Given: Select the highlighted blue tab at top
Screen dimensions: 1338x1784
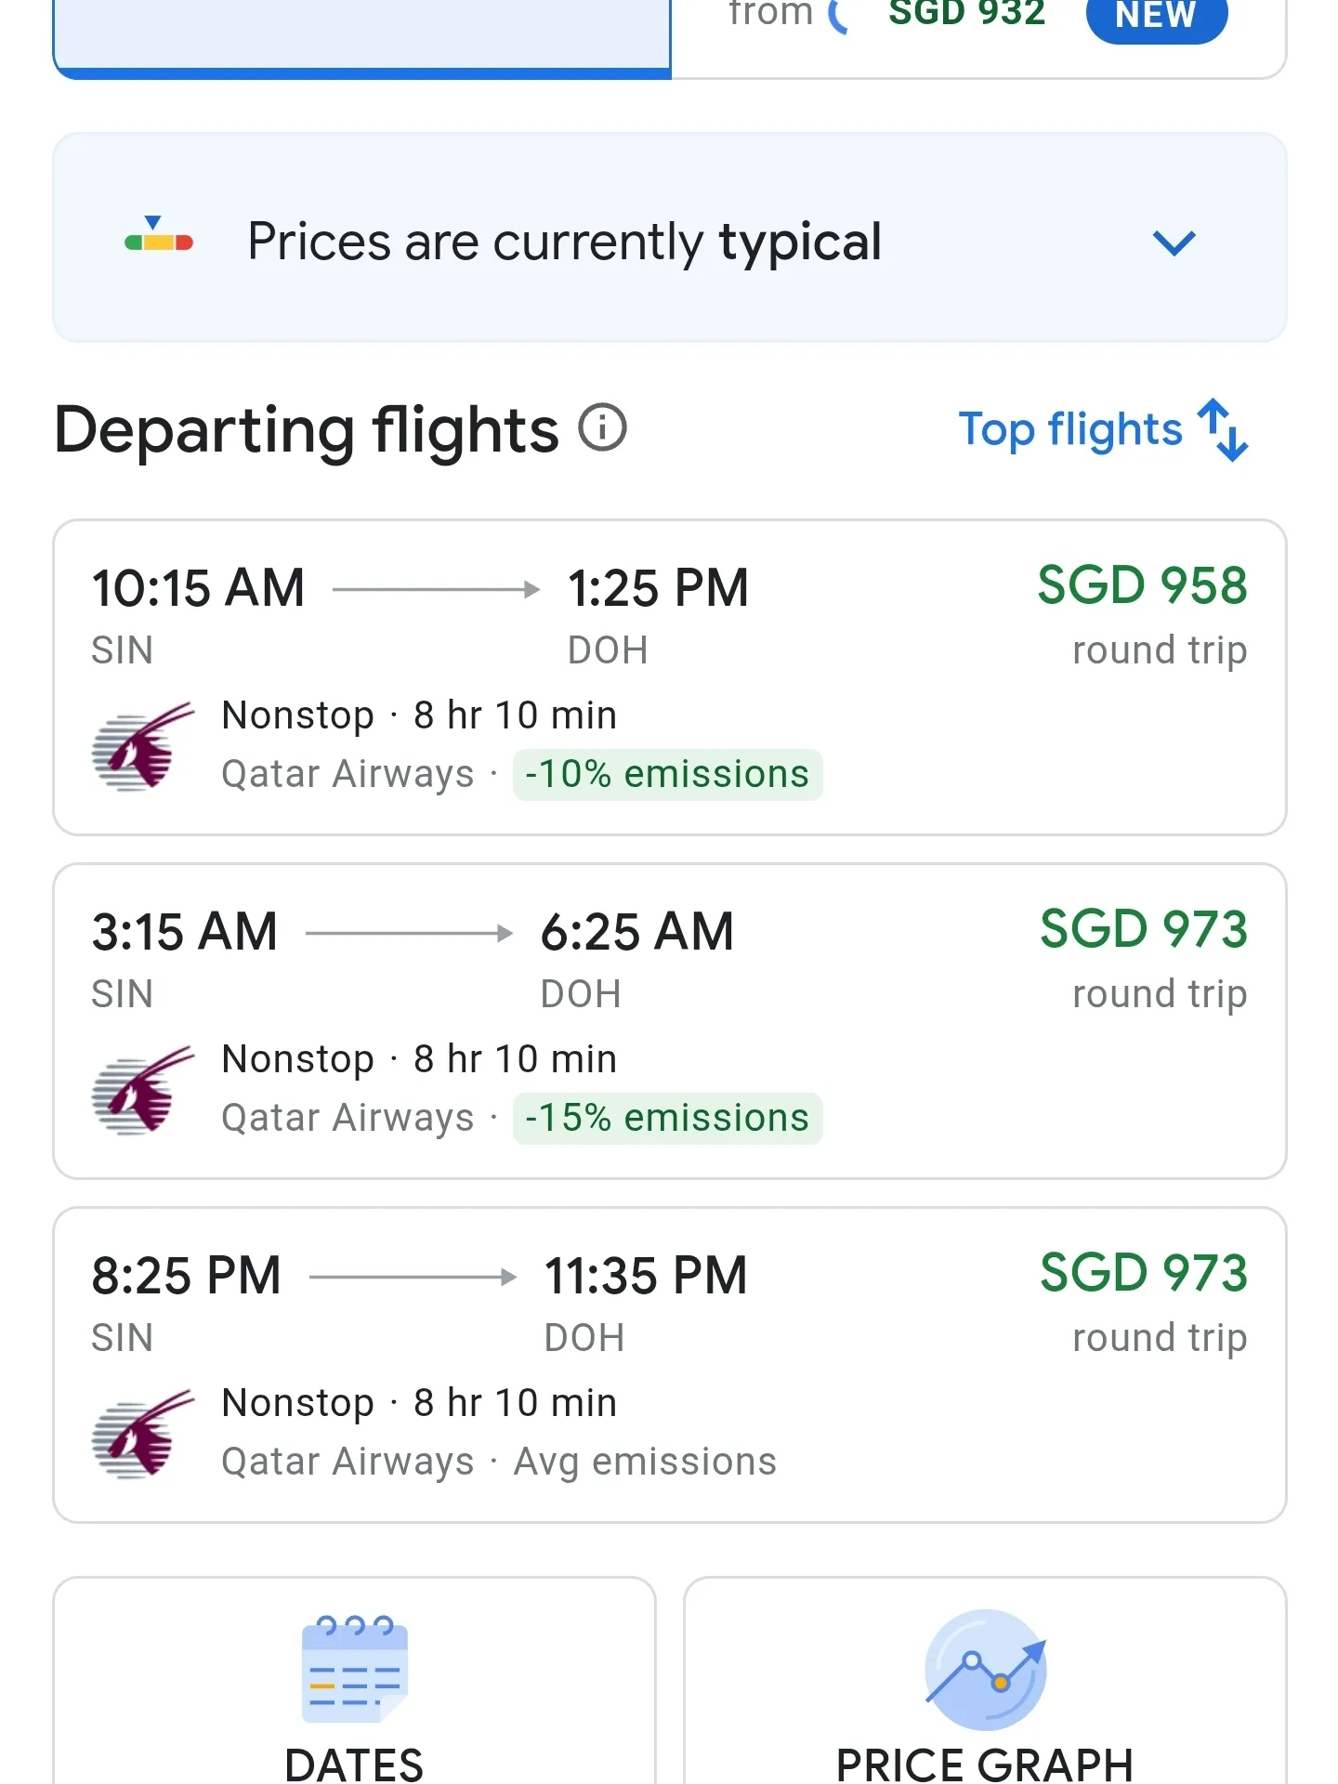Looking at the screenshot, I should click(x=362, y=37).
